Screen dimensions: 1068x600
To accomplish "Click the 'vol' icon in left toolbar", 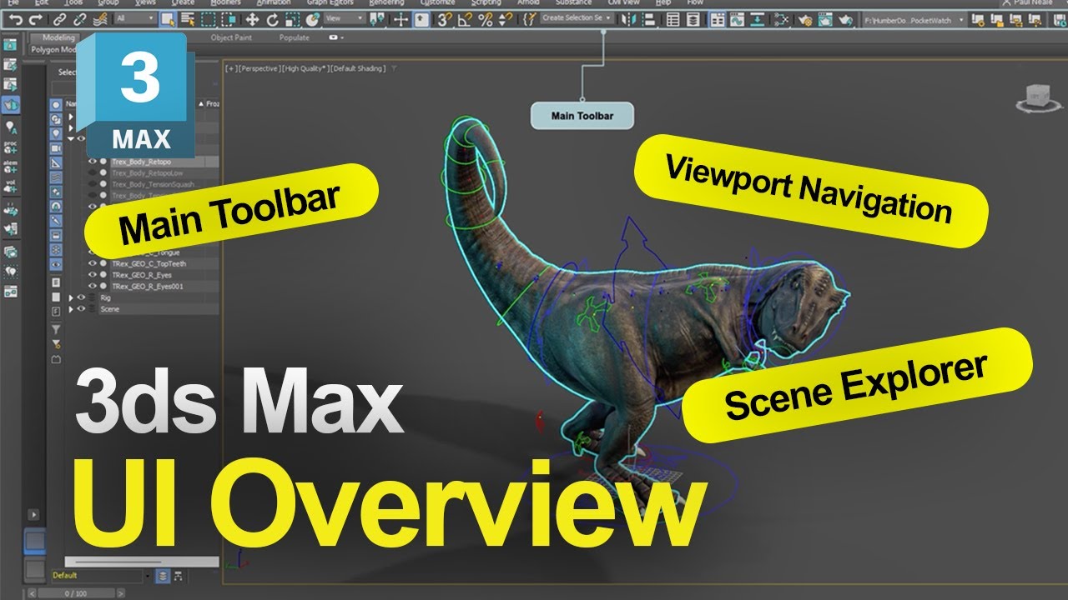I will click(11, 187).
